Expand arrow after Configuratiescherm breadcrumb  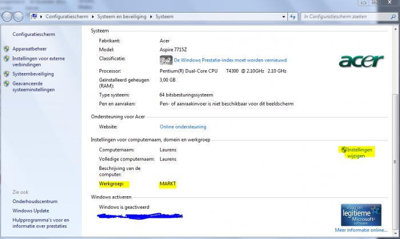click(93, 17)
